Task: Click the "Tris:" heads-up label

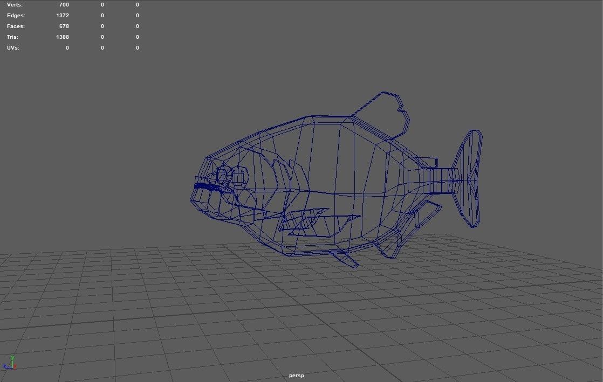Action: point(12,37)
